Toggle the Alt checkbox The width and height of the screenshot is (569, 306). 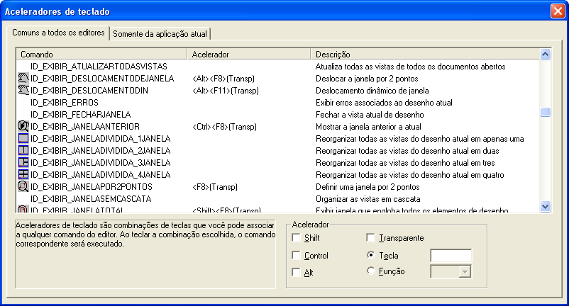click(296, 272)
